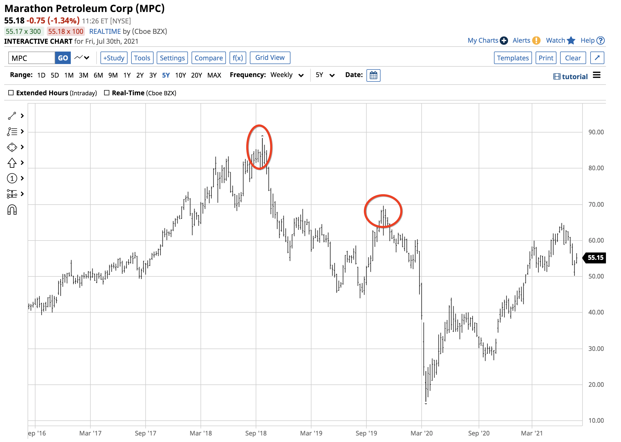
Task: Open chart Settings
Action: tap(172, 58)
